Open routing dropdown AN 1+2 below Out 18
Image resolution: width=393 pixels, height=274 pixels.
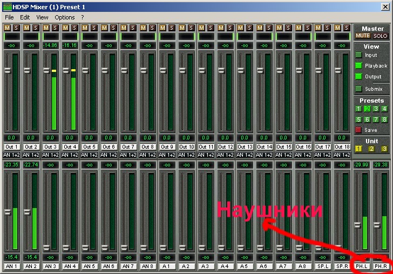(342, 155)
